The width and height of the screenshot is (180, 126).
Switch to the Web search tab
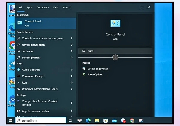tap(55, 7)
